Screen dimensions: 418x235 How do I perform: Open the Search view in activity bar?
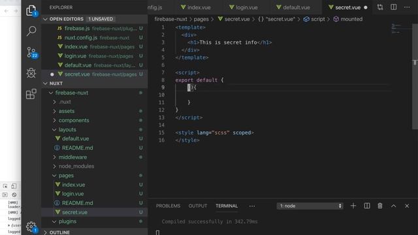[x=31, y=31]
